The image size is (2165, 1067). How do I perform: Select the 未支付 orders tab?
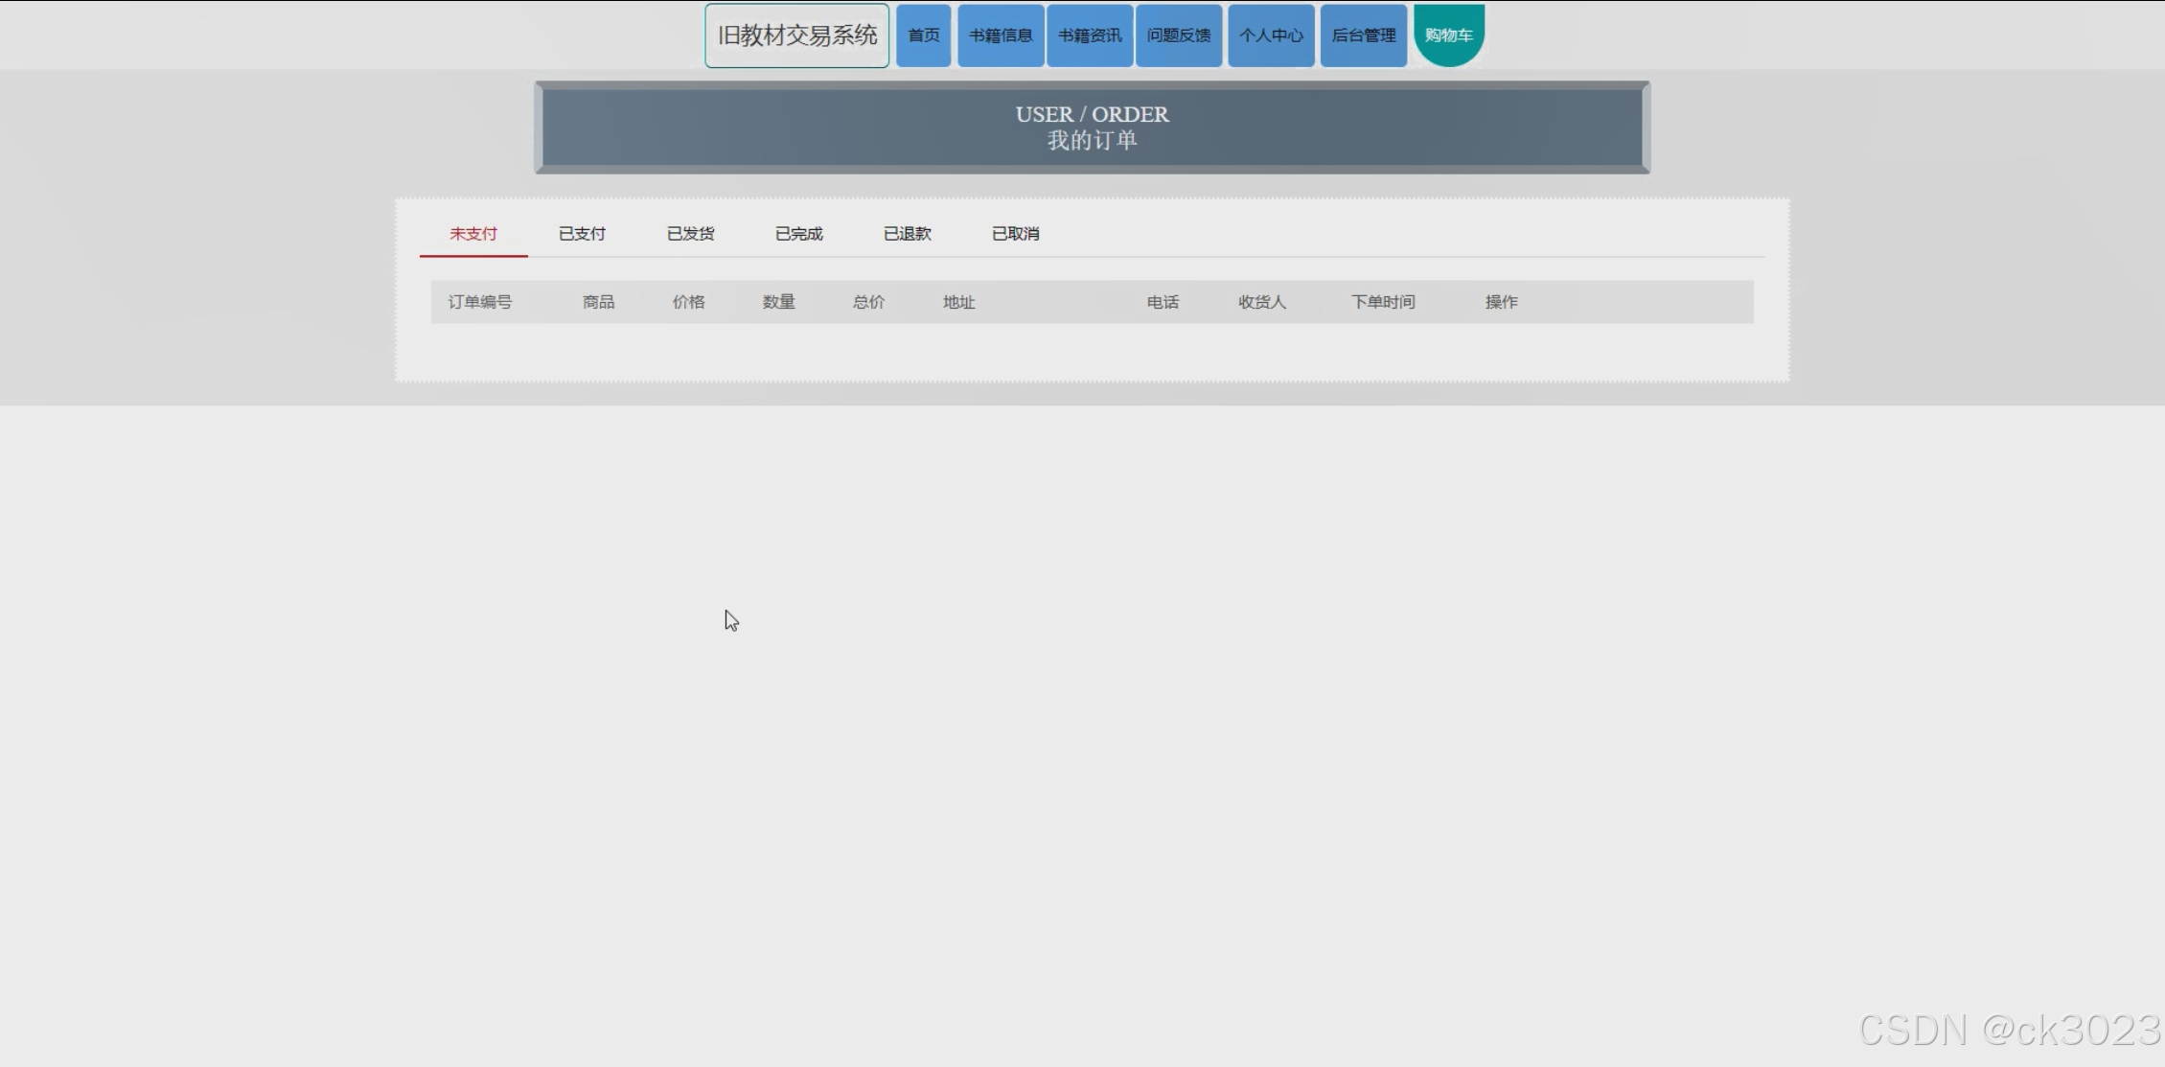click(x=473, y=234)
